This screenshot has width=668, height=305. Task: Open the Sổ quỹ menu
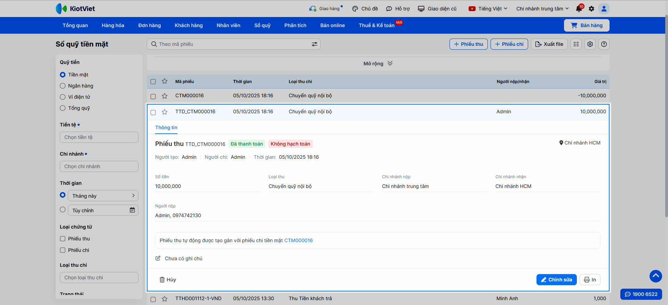[262, 25]
